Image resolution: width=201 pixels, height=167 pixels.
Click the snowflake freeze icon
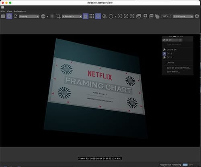pos(105,17)
